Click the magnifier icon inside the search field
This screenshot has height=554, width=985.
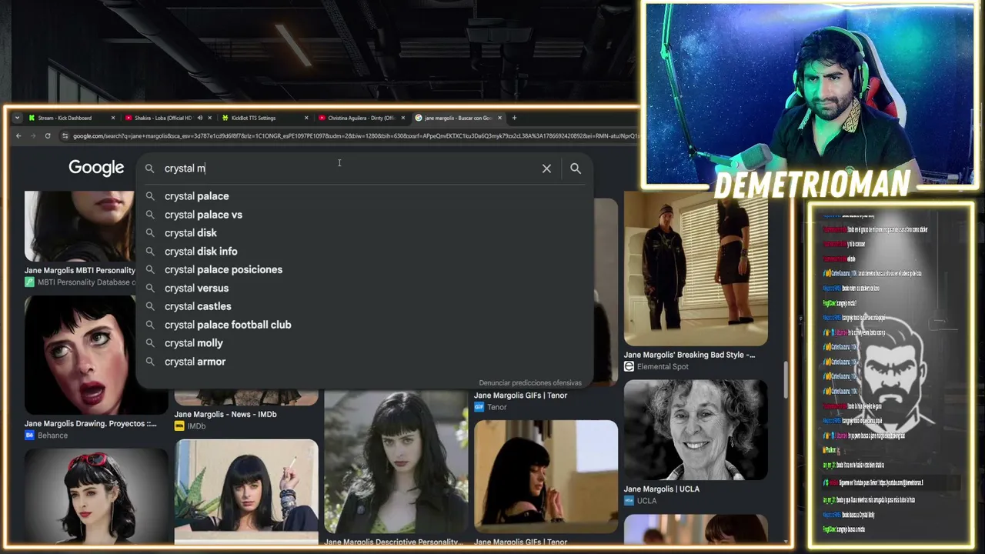coord(149,169)
